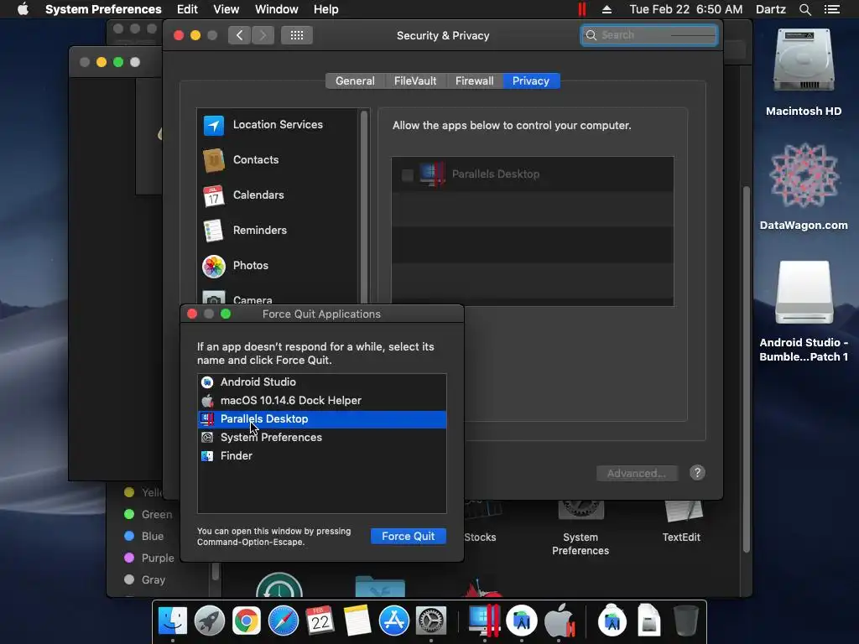The image size is (859, 644).
Task: Select the Green color option in back window
Action: [x=148, y=514]
